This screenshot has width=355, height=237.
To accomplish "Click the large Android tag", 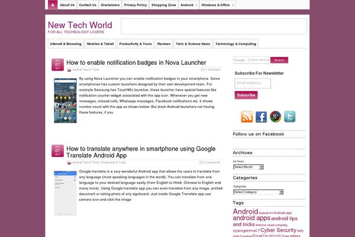I will 246,212.
